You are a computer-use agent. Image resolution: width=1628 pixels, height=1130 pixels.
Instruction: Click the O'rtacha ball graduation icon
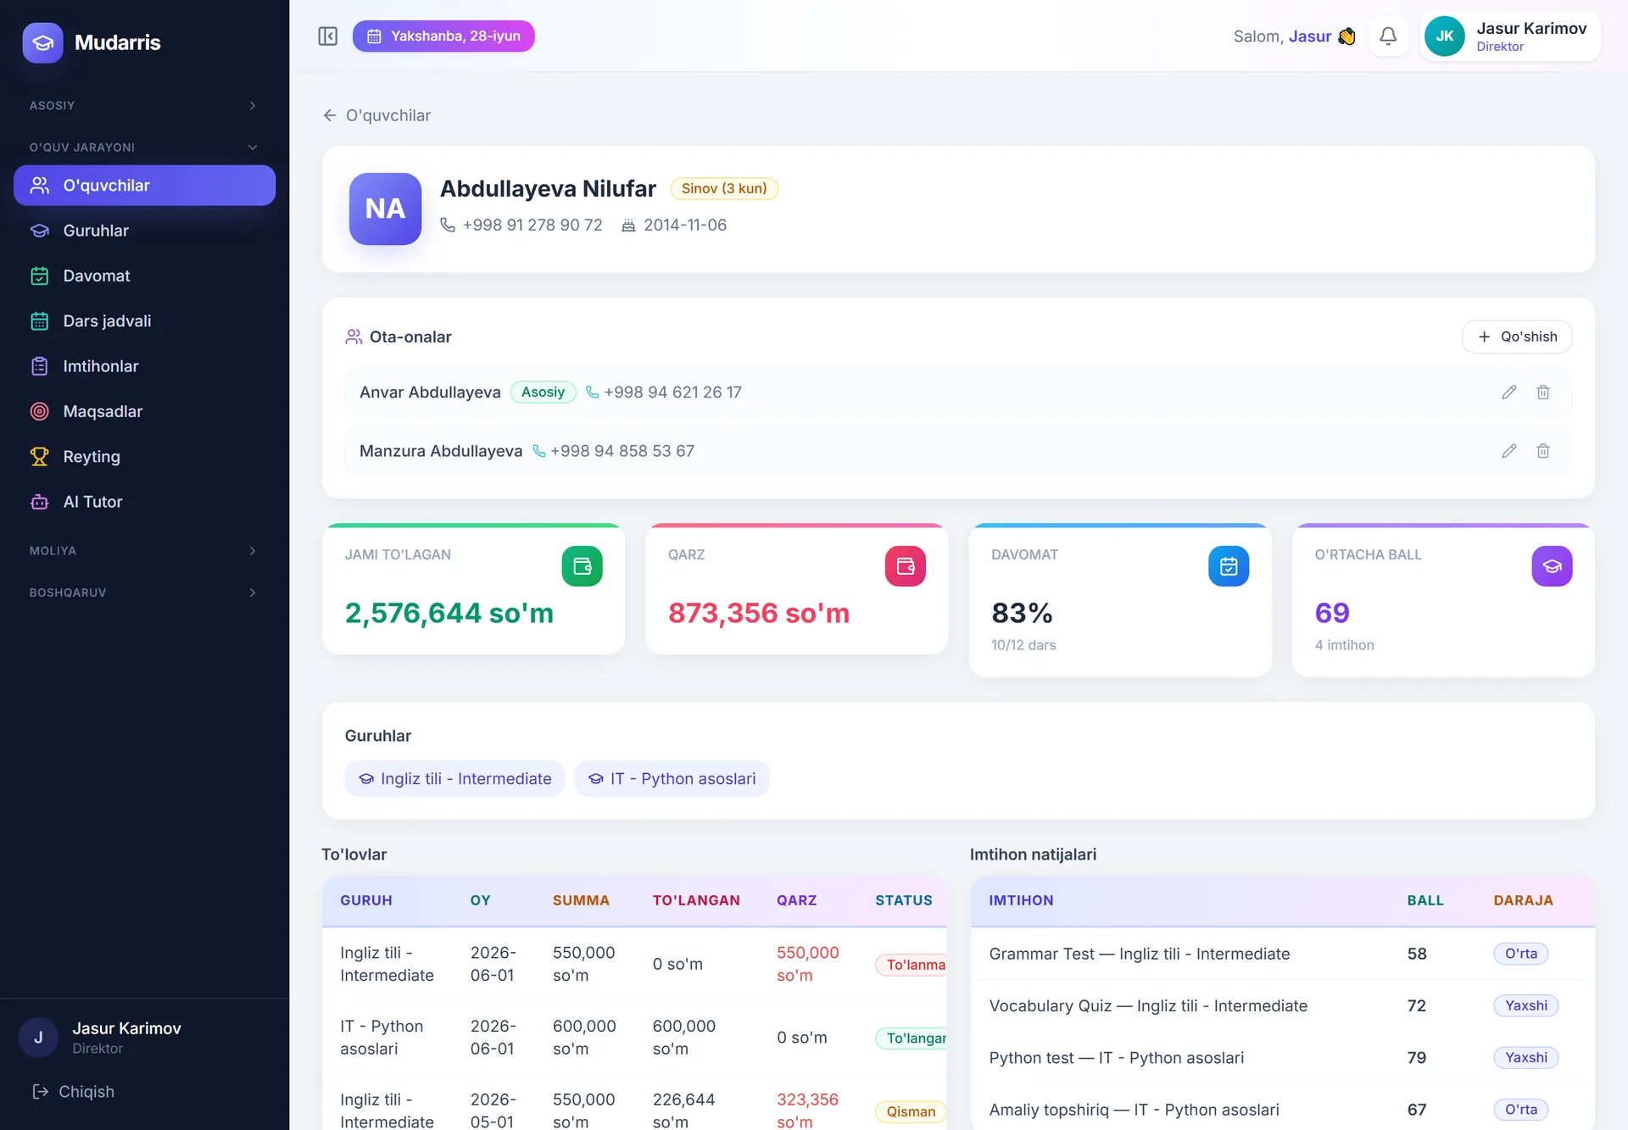pyautogui.click(x=1551, y=566)
